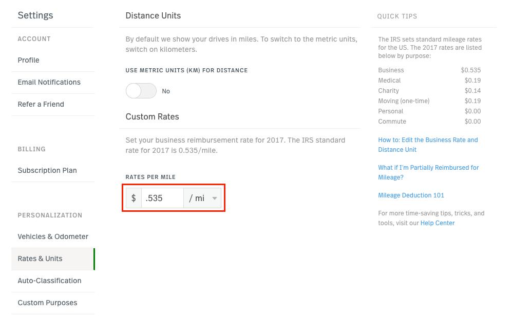Screen dimensions: 512x319
Task: Open Mileage Deduction 101 link
Action: [411, 195]
